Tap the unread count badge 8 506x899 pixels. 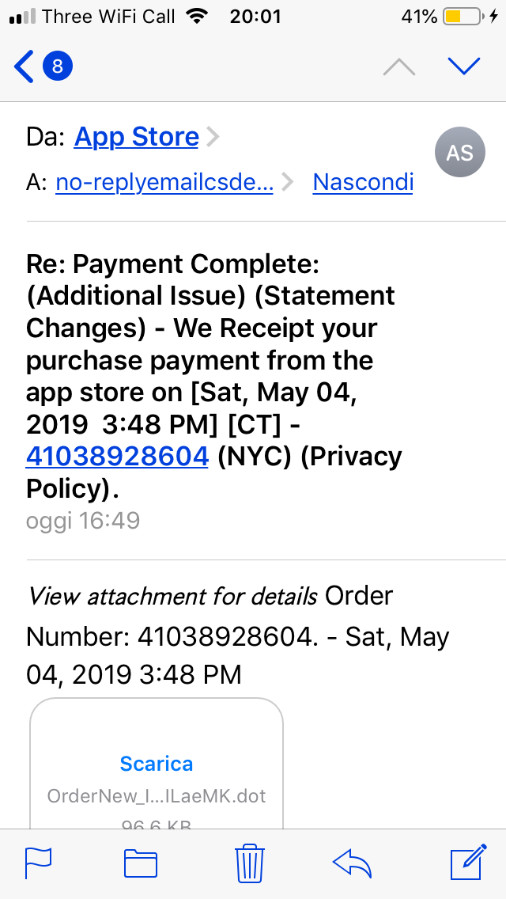click(57, 66)
